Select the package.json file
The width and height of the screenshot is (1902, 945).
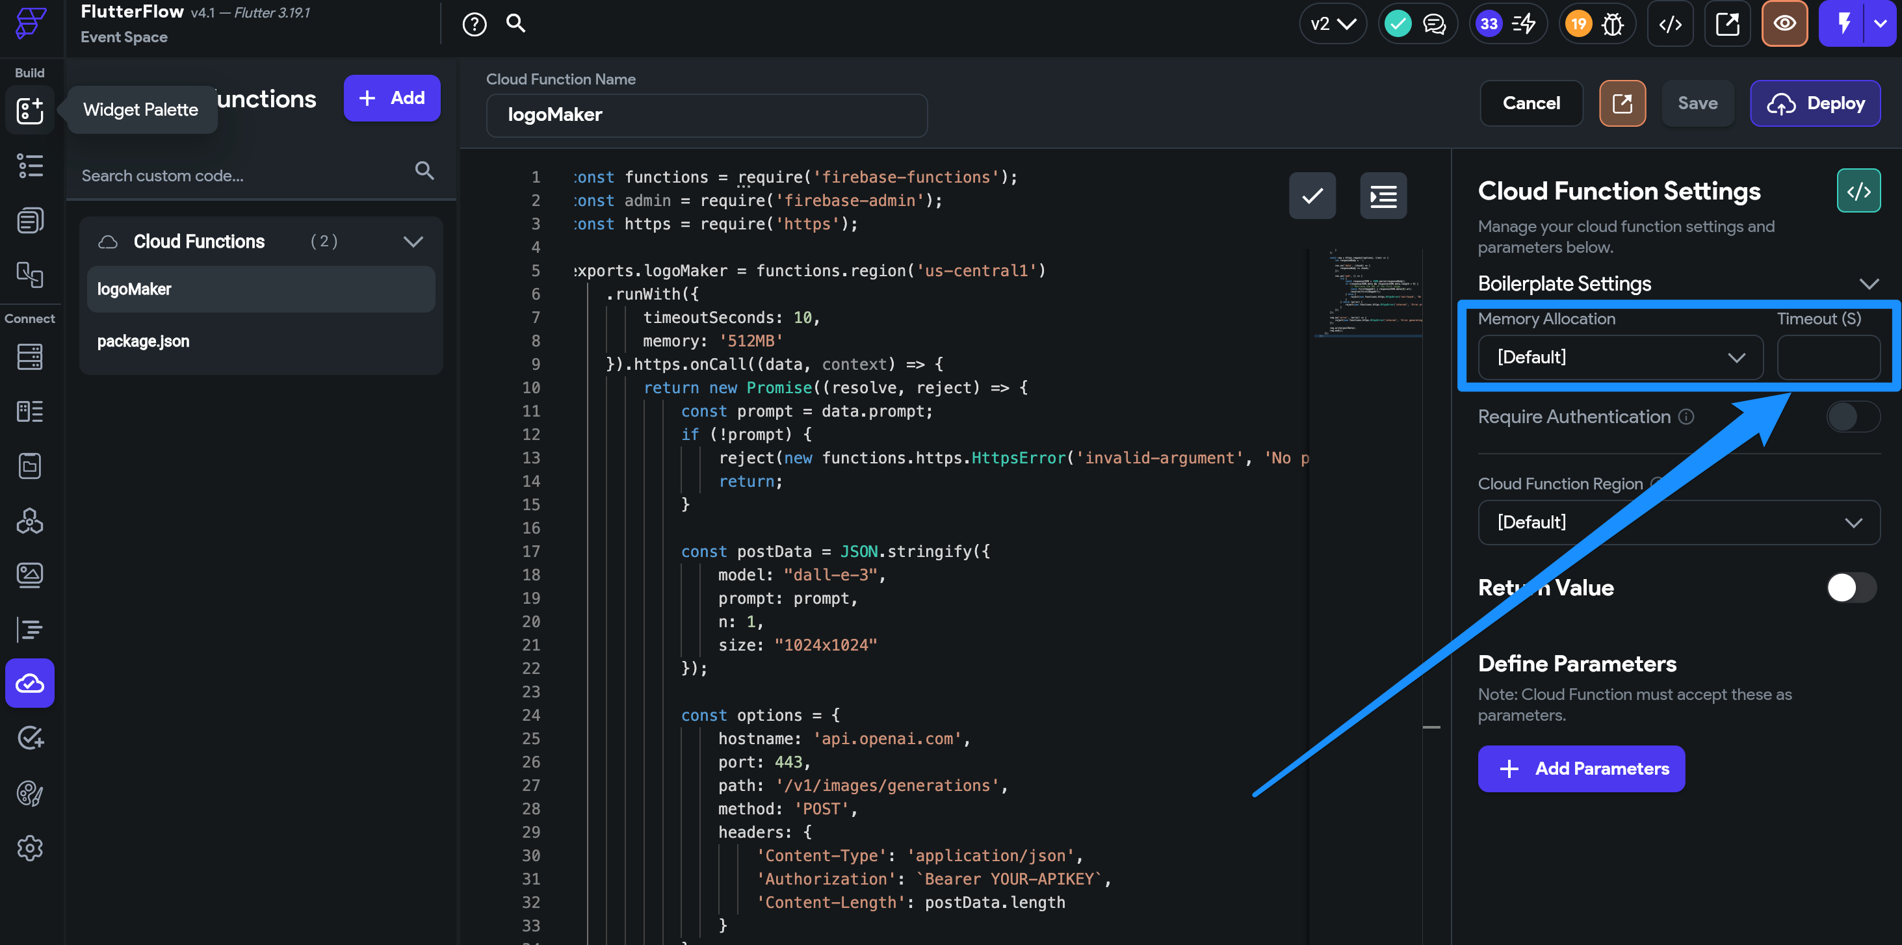(261, 341)
